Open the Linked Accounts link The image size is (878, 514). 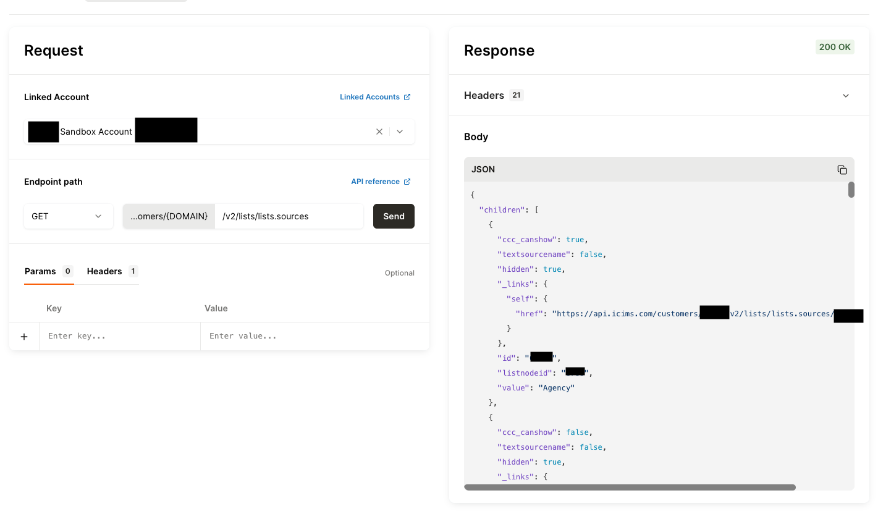[x=369, y=97]
